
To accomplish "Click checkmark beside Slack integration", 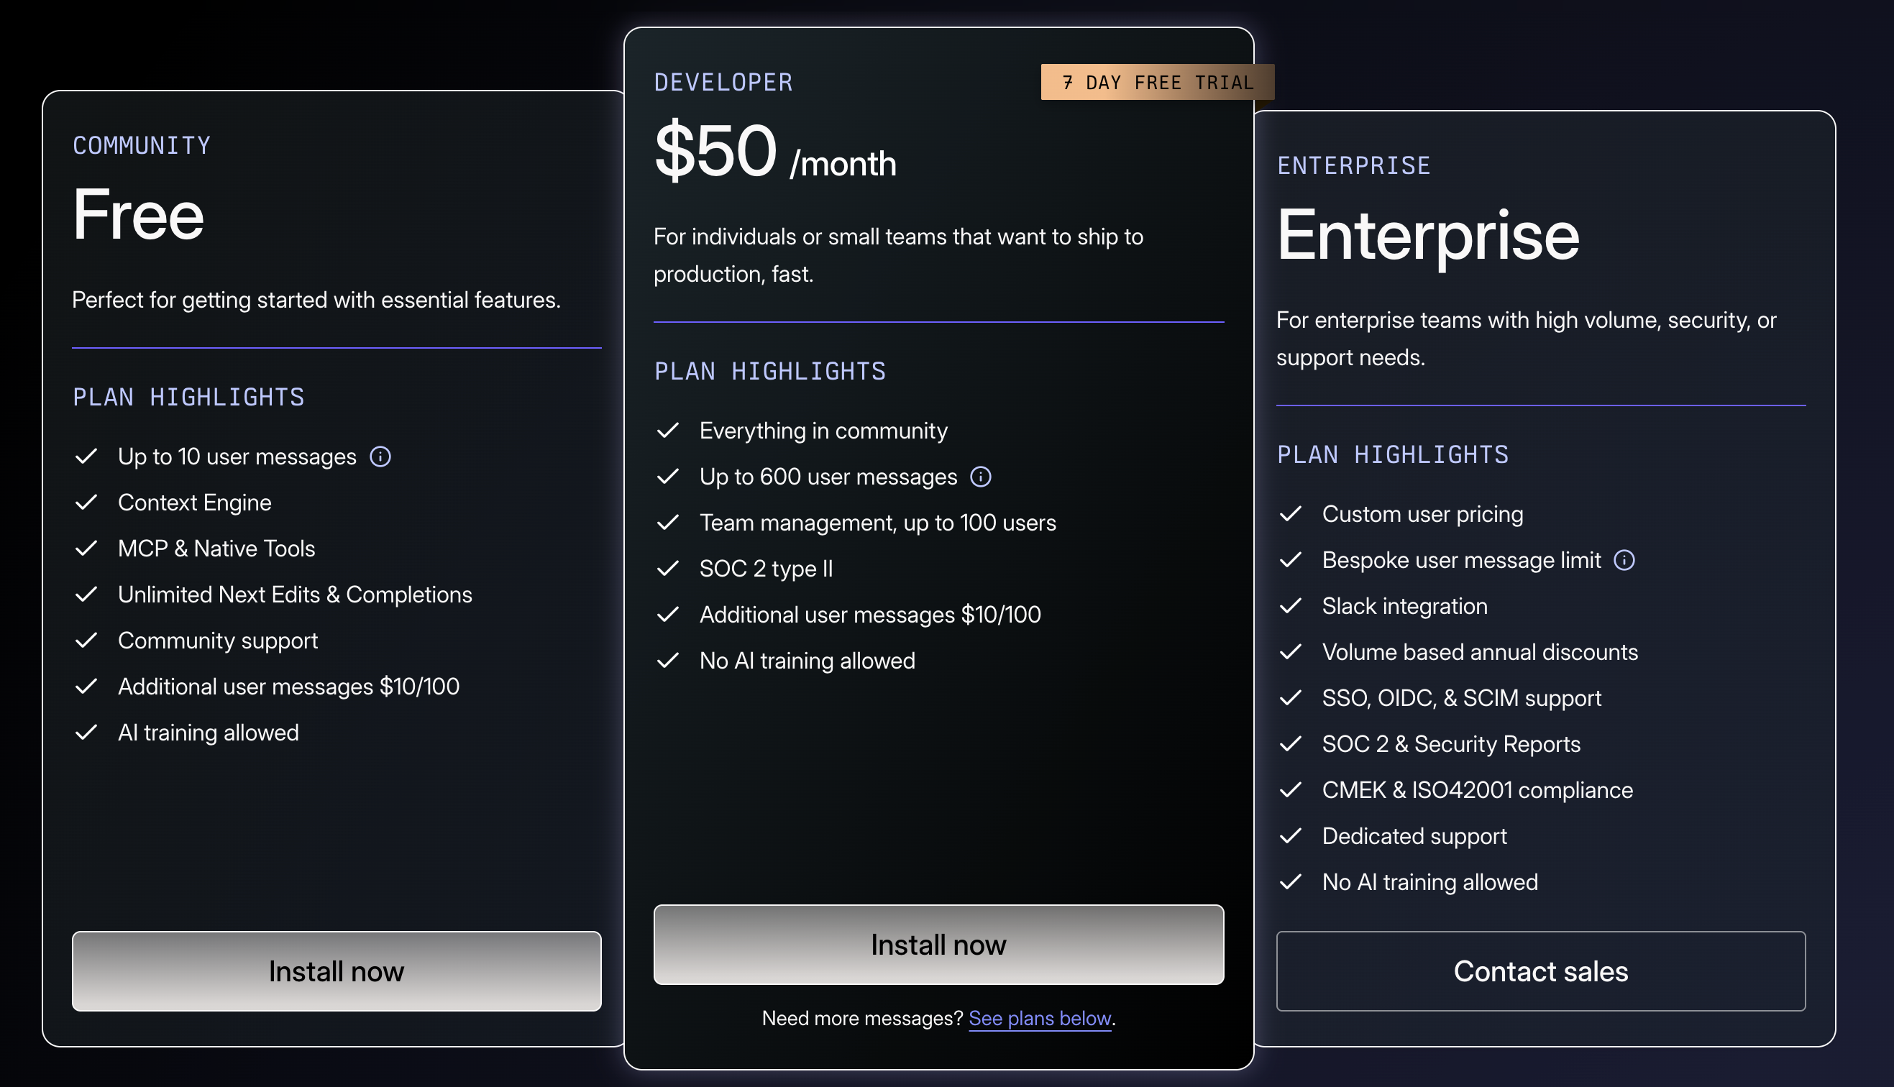I will tap(1290, 605).
